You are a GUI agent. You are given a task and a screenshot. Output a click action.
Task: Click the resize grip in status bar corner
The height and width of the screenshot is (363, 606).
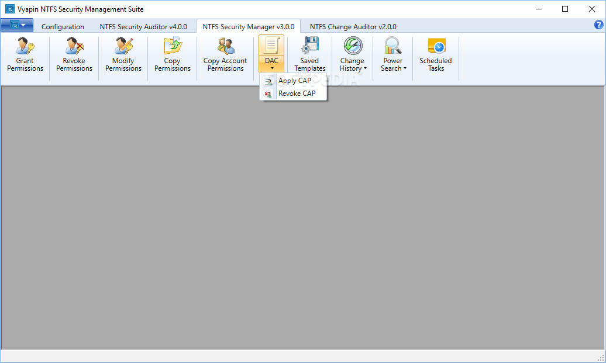pyautogui.click(x=601, y=358)
